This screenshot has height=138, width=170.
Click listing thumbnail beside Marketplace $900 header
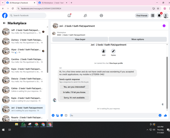click(54, 33)
